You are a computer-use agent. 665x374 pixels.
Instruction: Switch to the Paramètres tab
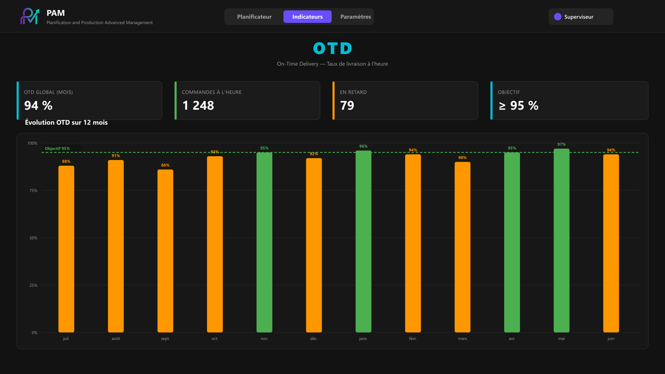[356, 17]
